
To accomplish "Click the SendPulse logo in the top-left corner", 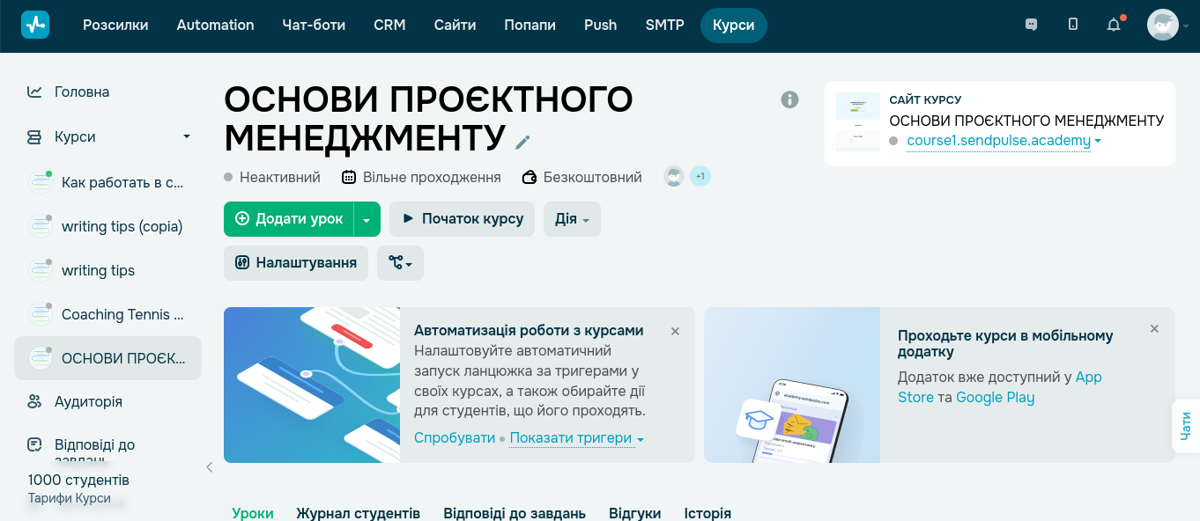I will click(x=35, y=25).
